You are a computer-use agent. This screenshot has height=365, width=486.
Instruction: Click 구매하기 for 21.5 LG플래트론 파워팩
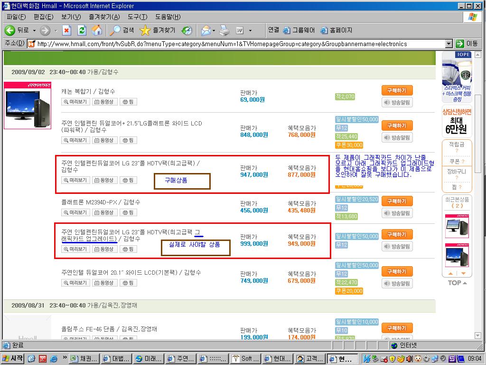[397, 125]
